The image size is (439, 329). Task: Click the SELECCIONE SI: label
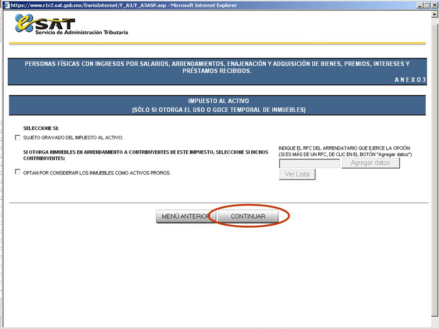[41, 128]
